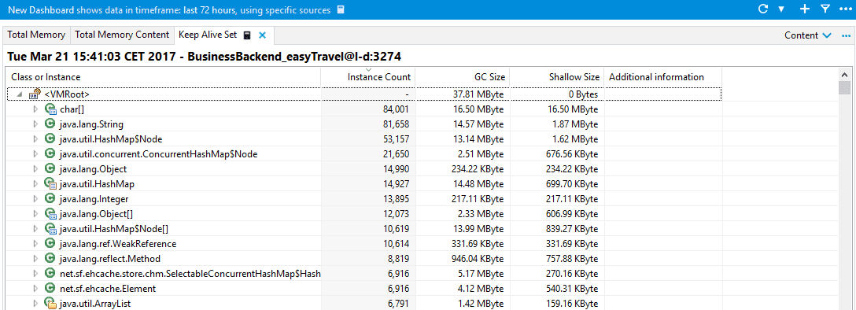Sort by GC Size column header

click(463, 77)
